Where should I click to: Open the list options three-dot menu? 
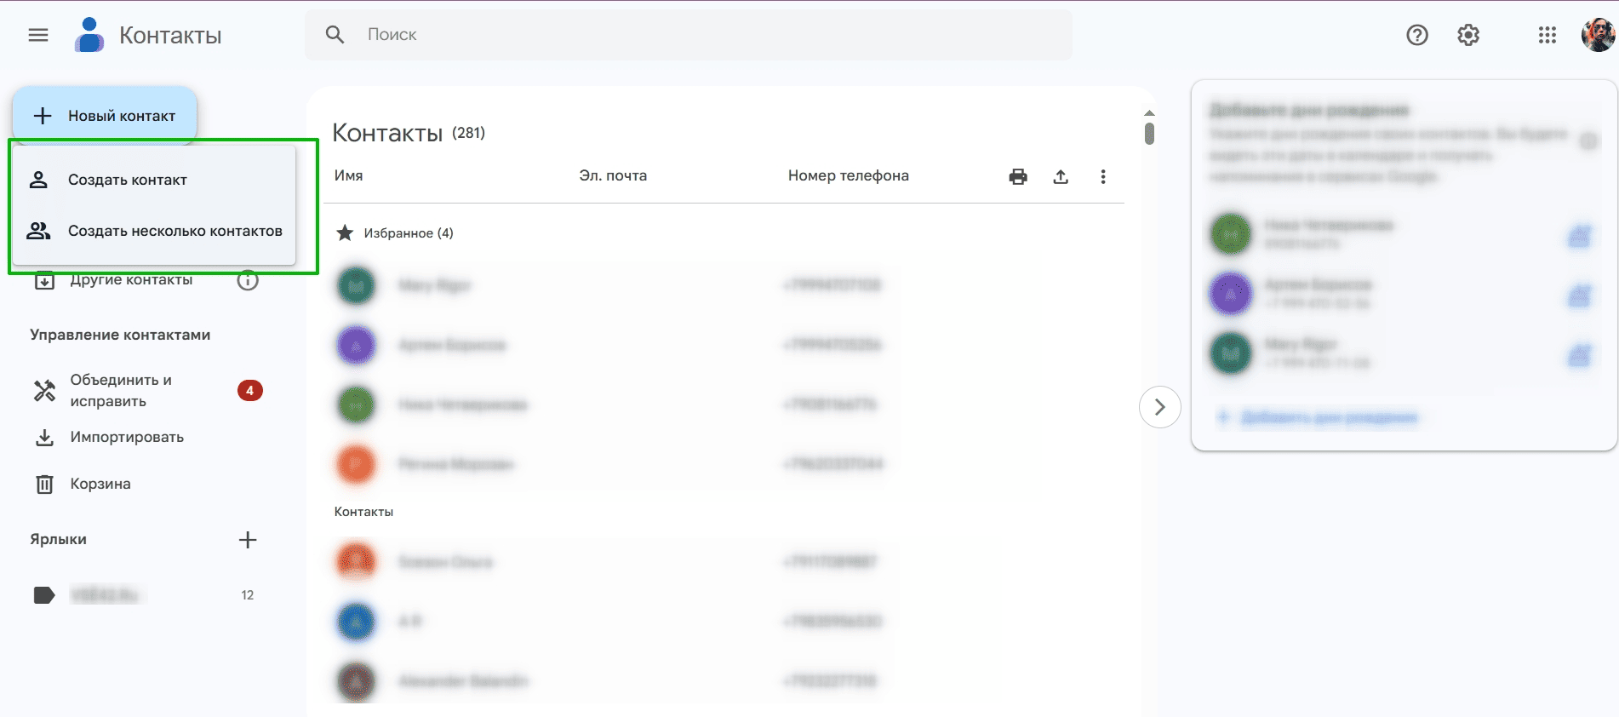click(1103, 176)
